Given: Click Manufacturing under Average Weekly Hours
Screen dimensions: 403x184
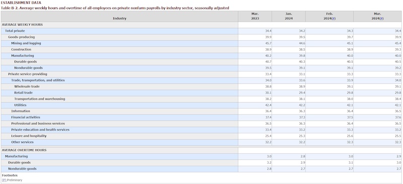Looking at the screenshot, I should [22, 55].
